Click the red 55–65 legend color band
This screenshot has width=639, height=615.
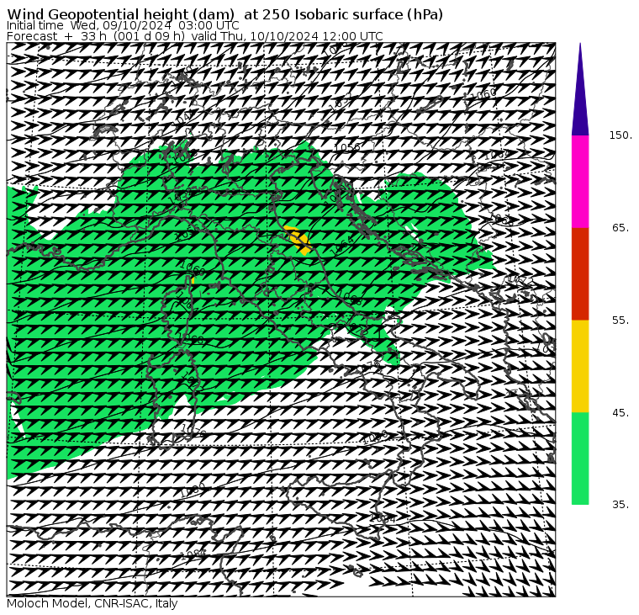(580, 273)
